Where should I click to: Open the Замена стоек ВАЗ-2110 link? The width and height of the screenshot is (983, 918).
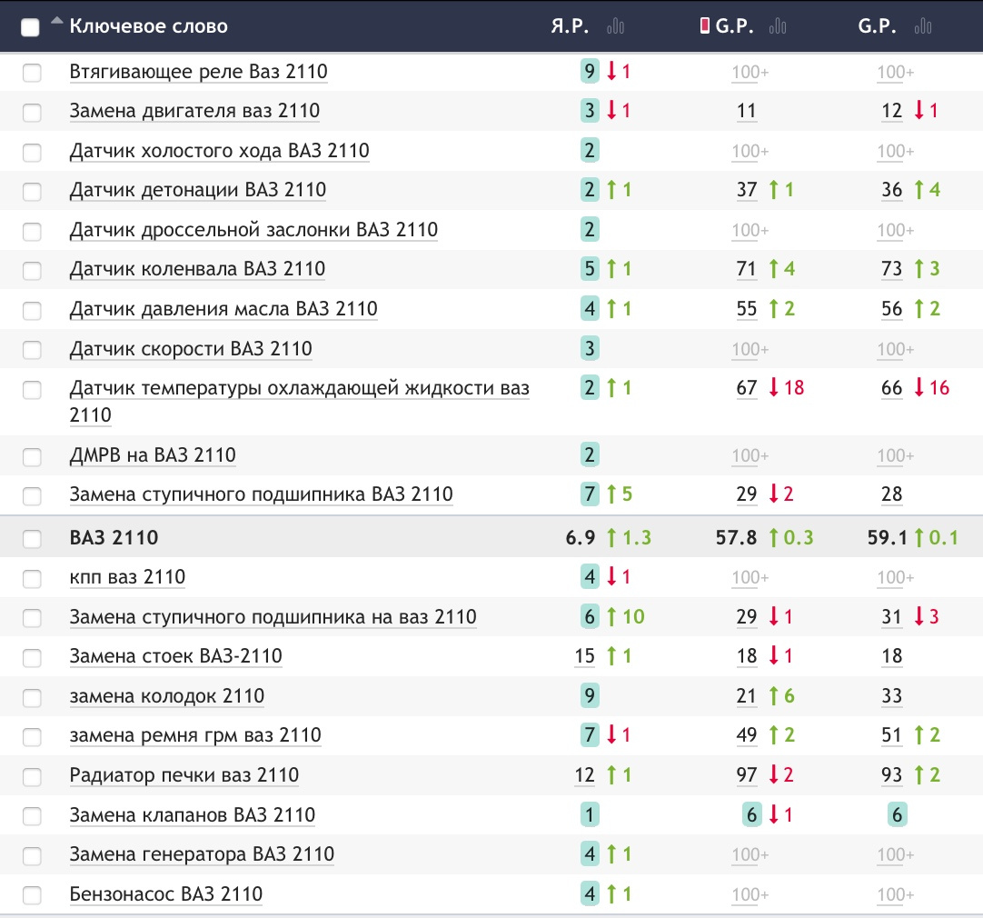click(175, 656)
